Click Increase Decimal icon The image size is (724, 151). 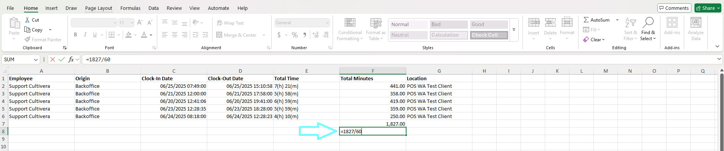click(316, 35)
